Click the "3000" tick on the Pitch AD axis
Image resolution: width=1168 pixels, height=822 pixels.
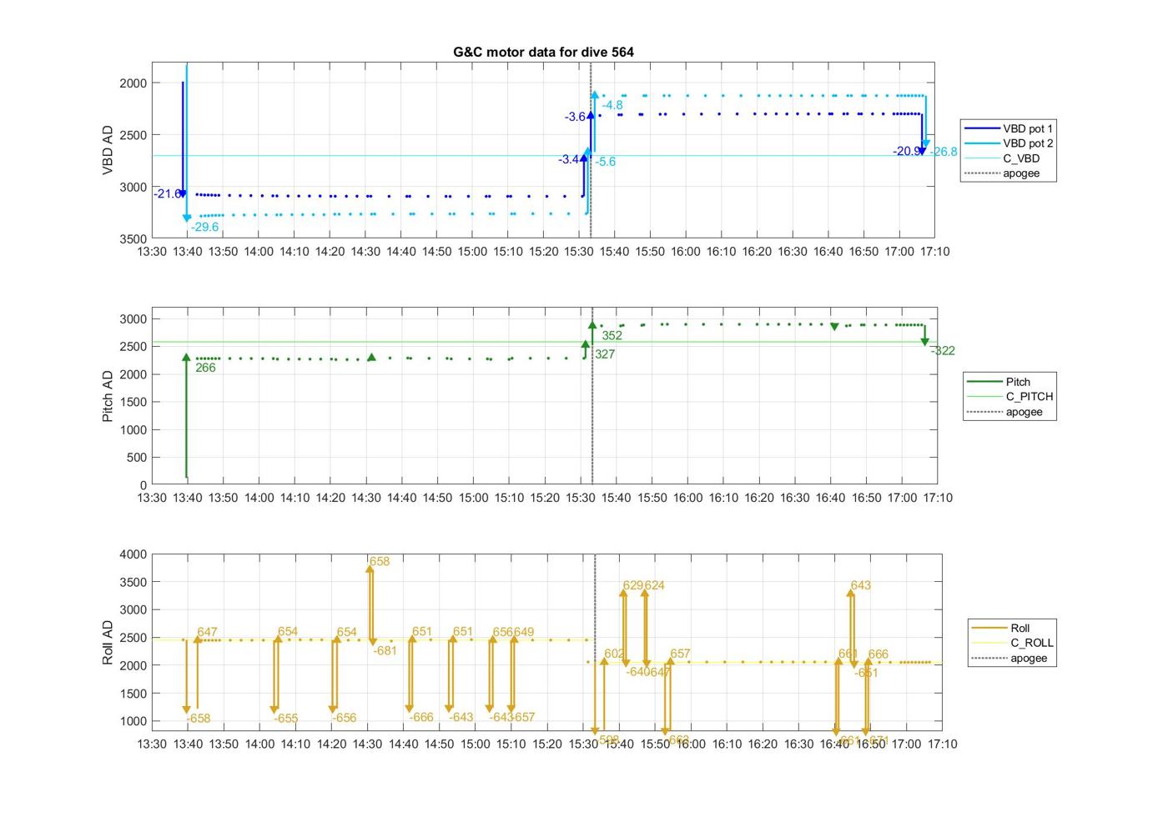133,319
